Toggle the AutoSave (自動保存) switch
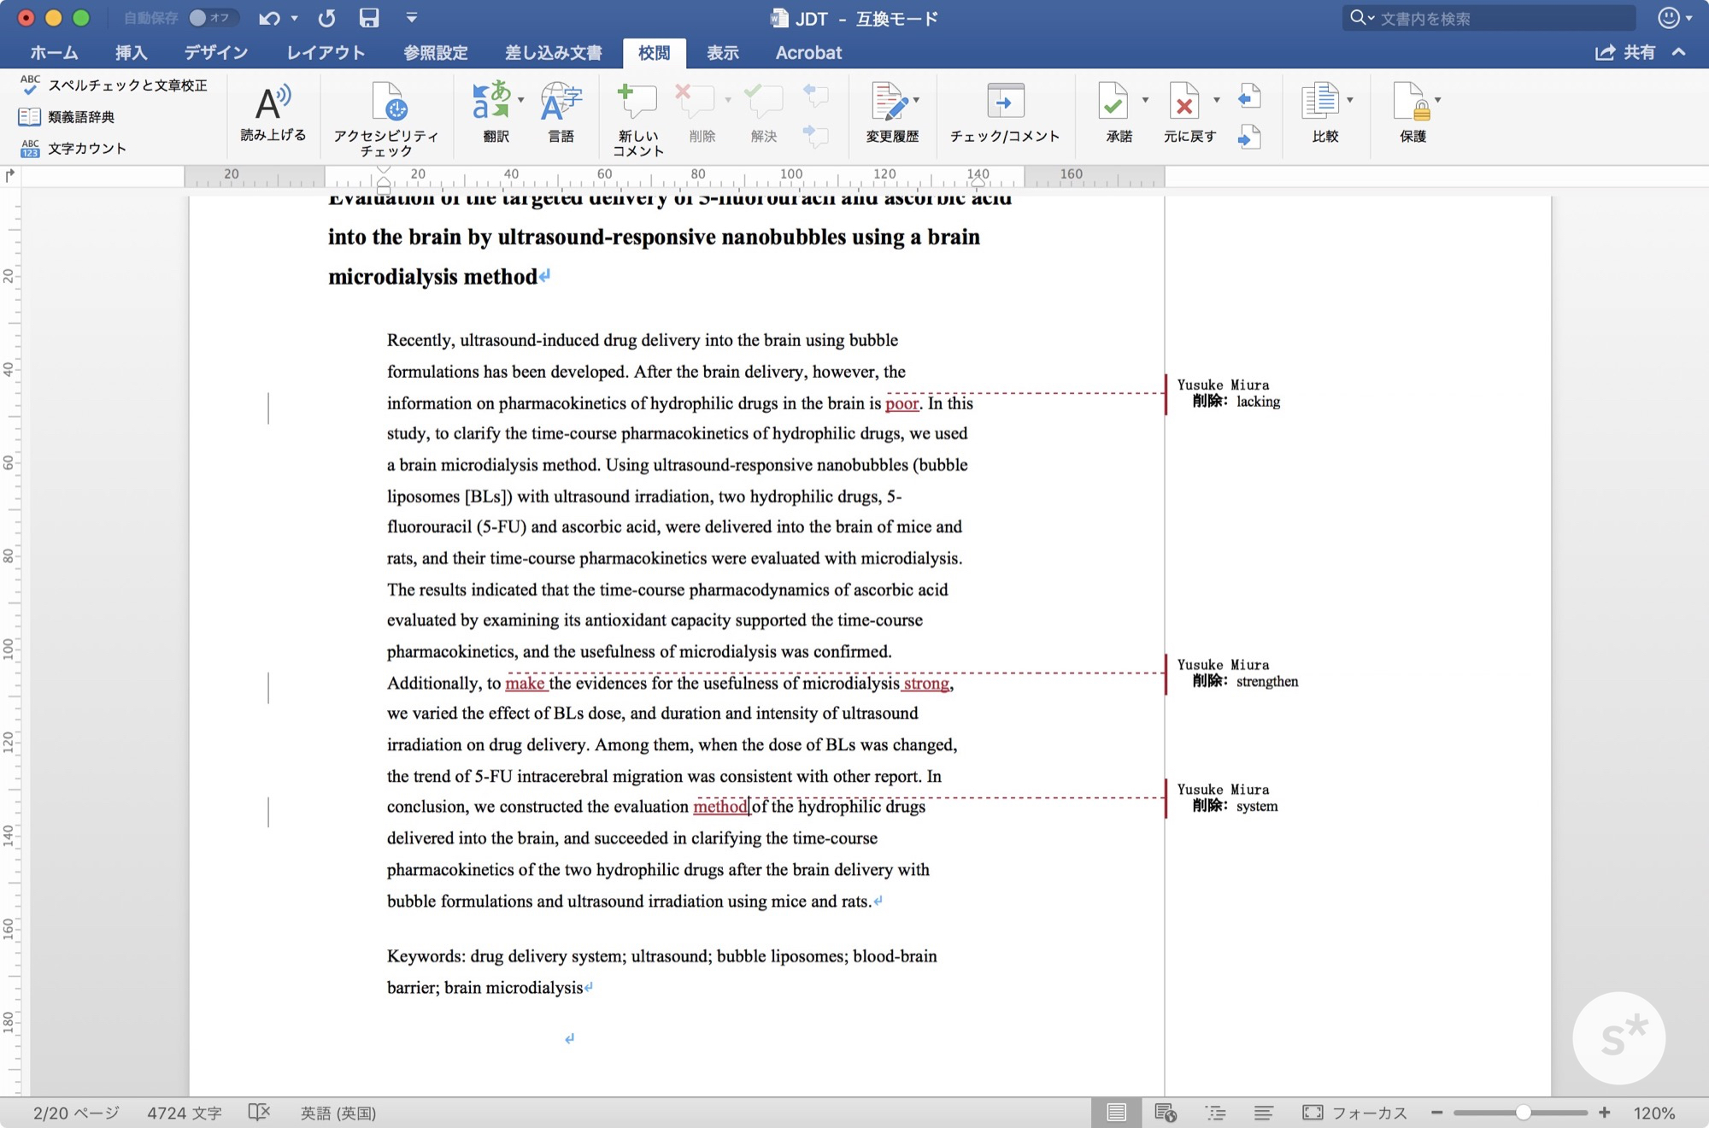Image resolution: width=1709 pixels, height=1128 pixels. (x=210, y=18)
